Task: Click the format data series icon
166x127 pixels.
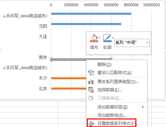Action: pos(91,124)
